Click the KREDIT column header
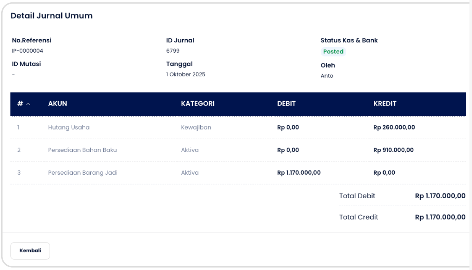The height and width of the screenshot is (270, 472). 385,104
